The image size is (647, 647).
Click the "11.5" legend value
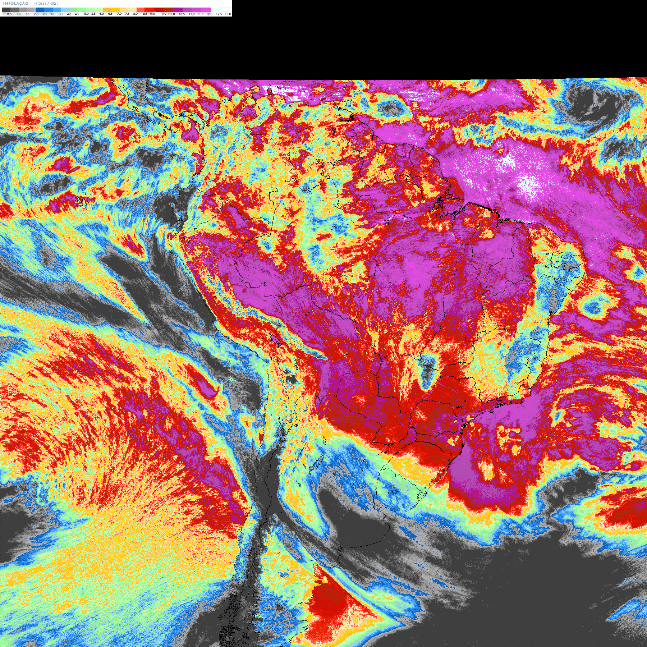pos(201,14)
